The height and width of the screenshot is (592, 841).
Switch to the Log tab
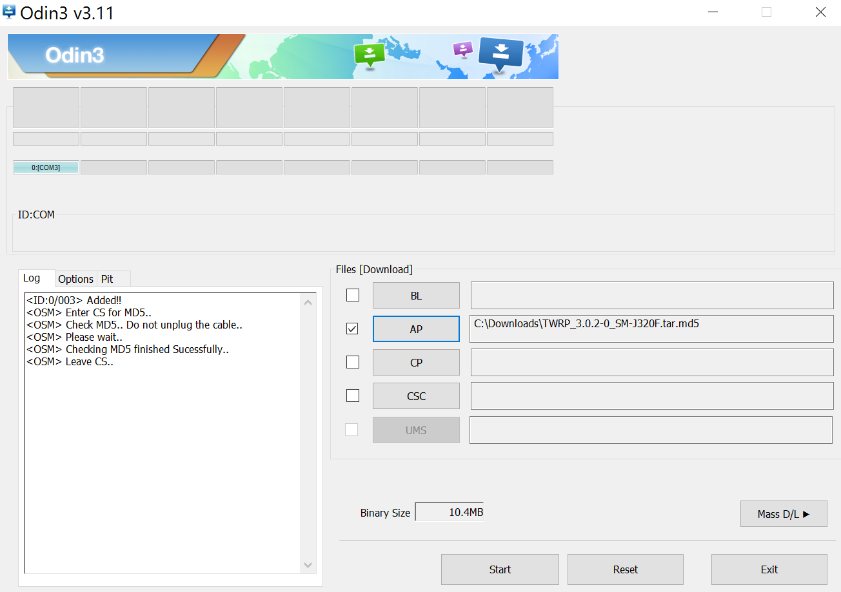pos(32,278)
